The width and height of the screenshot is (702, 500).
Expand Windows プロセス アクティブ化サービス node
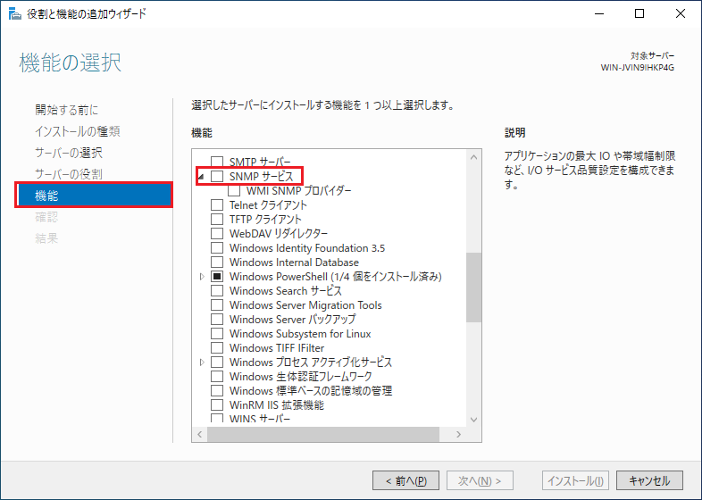[x=202, y=362]
